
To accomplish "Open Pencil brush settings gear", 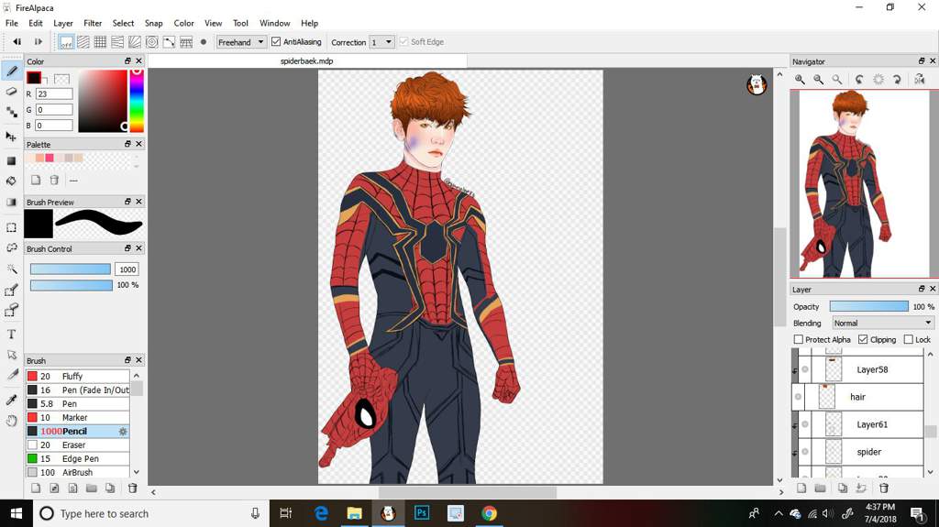I will [123, 431].
